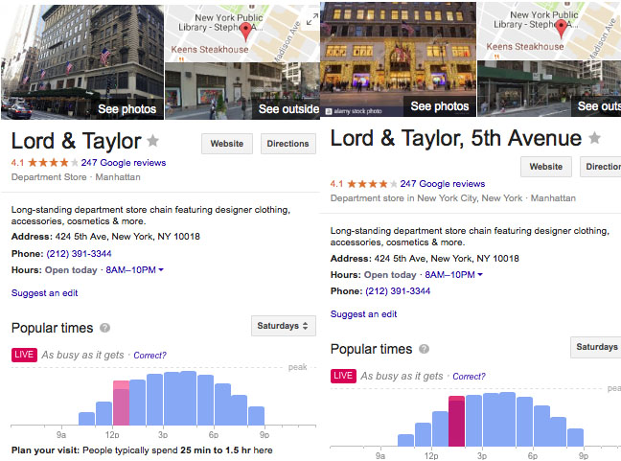Open Popular times help icon in left panel

tap(104, 328)
